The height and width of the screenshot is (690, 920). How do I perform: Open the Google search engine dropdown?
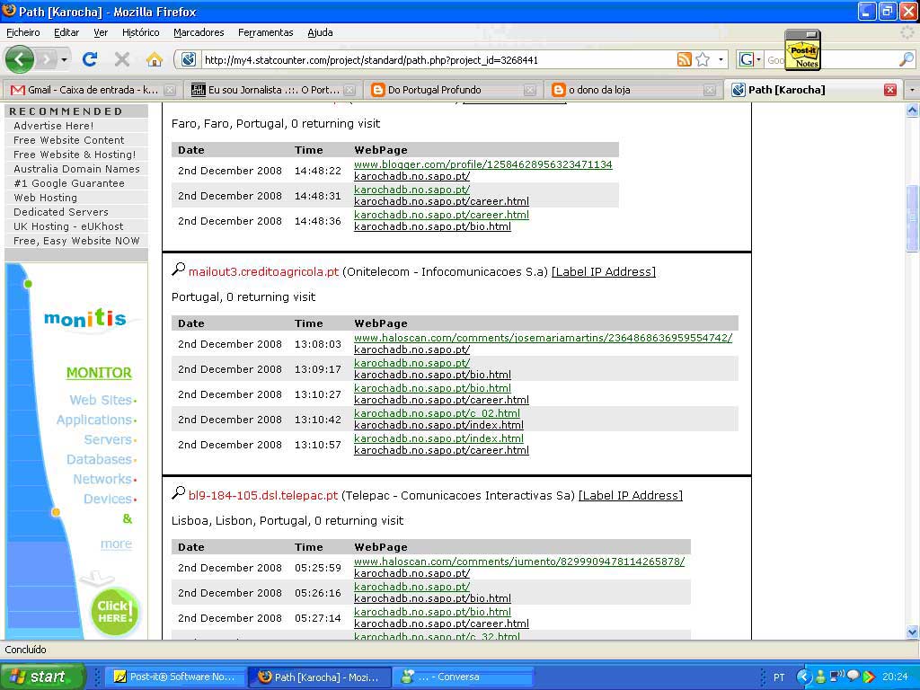tap(750, 59)
